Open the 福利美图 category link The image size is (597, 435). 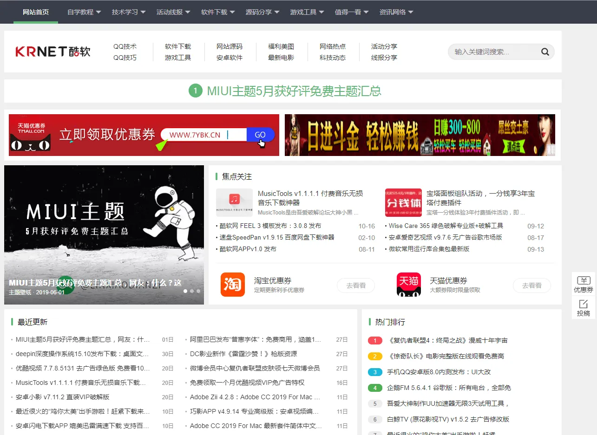pyautogui.click(x=281, y=46)
